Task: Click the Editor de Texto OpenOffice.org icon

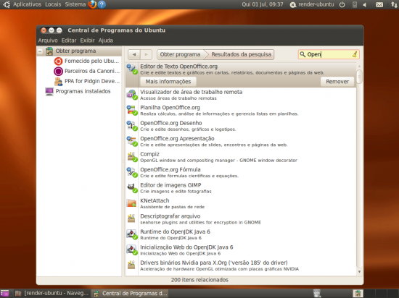Action: pyautogui.click(x=132, y=69)
